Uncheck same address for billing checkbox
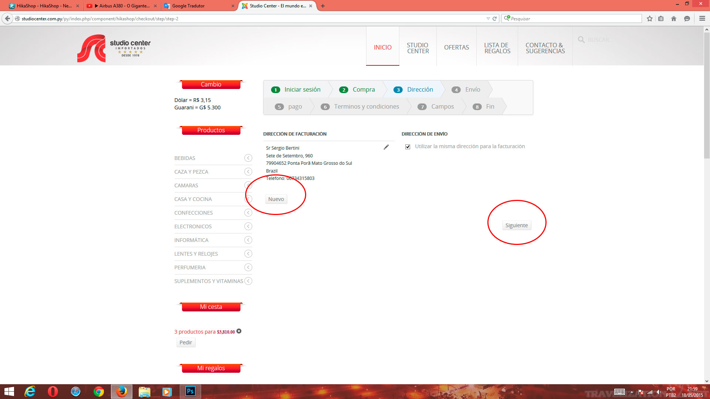This screenshot has height=399, width=710. point(408,147)
